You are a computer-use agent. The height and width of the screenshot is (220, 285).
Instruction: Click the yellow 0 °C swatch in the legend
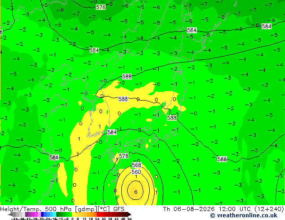click(x=73, y=214)
